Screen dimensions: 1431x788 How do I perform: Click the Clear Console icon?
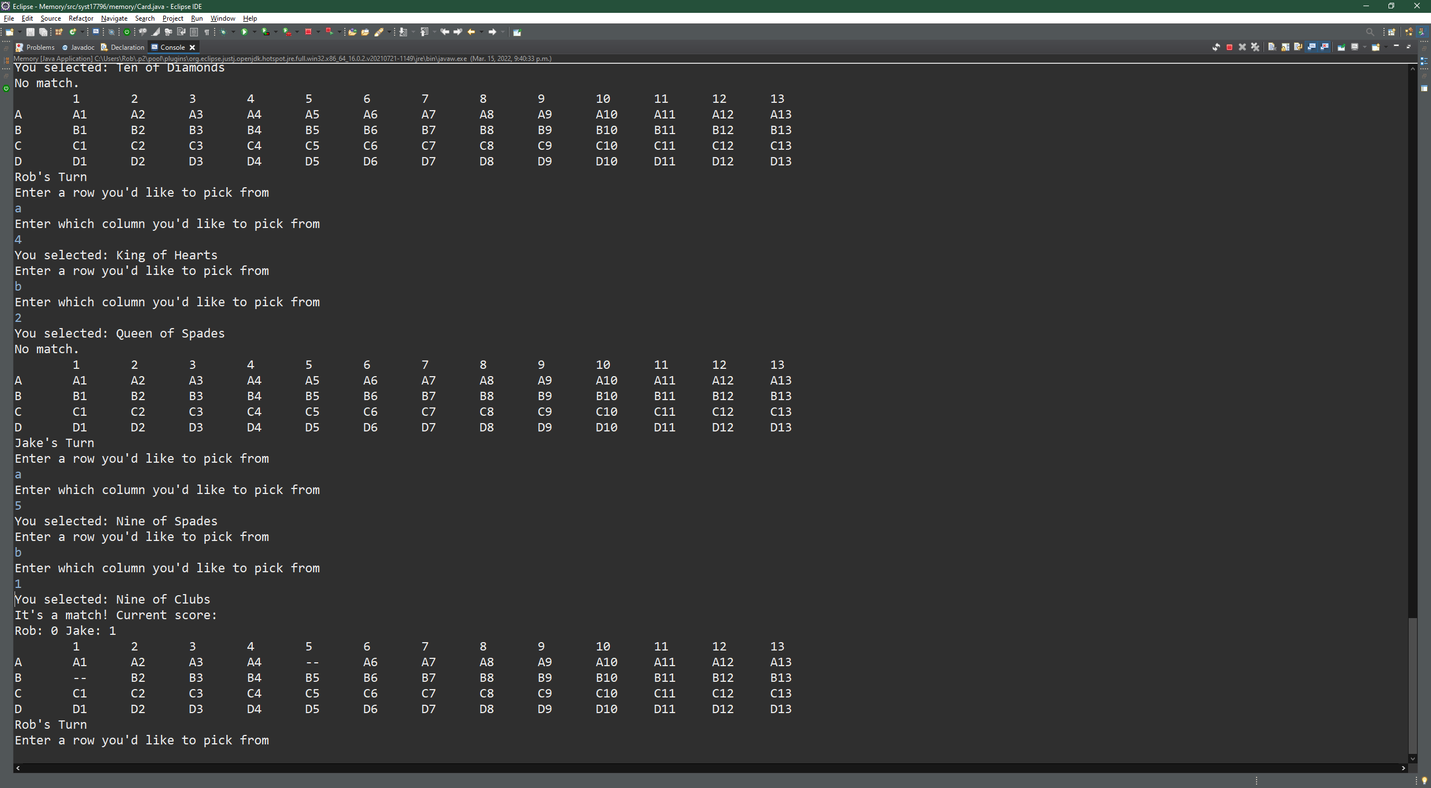(1272, 47)
